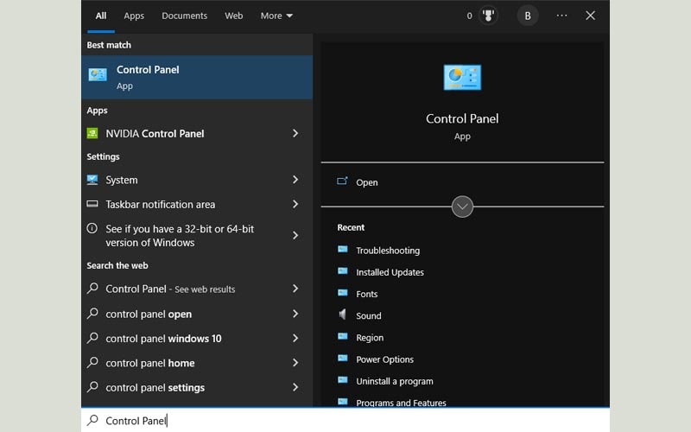Click magnifier icon beside control panel open
This screenshot has height=432, width=691.
click(92, 314)
